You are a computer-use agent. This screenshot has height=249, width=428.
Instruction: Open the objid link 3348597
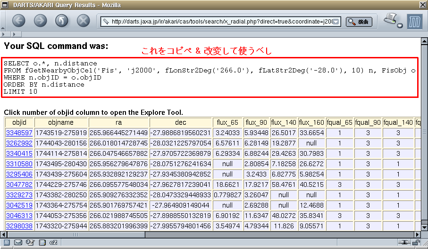pos(19,133)
